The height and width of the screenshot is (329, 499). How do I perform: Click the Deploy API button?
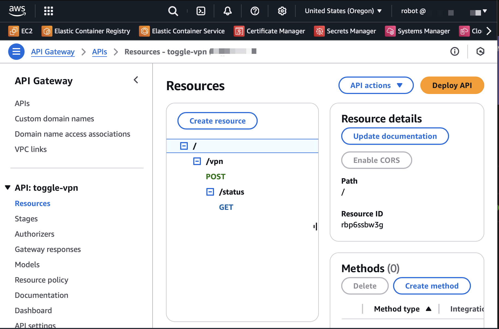(x=452, y=85)
